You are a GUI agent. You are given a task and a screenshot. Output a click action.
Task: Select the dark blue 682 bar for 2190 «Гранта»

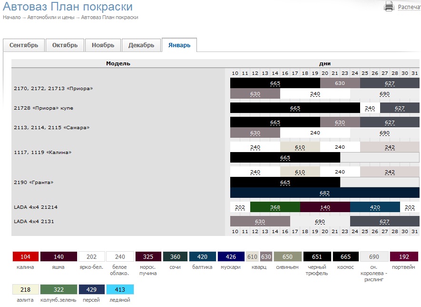(324, 193)
